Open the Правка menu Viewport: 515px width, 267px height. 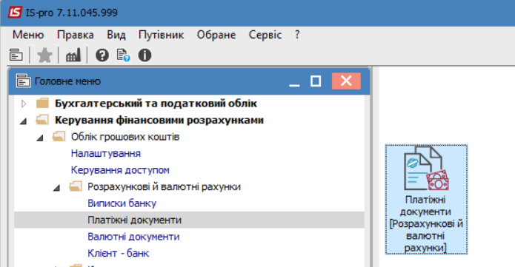click(76, 35)
